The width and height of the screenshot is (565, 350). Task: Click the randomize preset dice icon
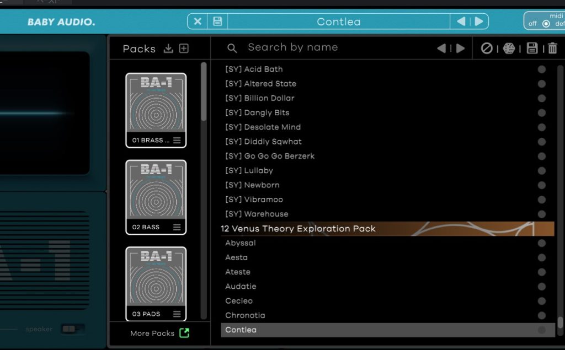point(509,49)
